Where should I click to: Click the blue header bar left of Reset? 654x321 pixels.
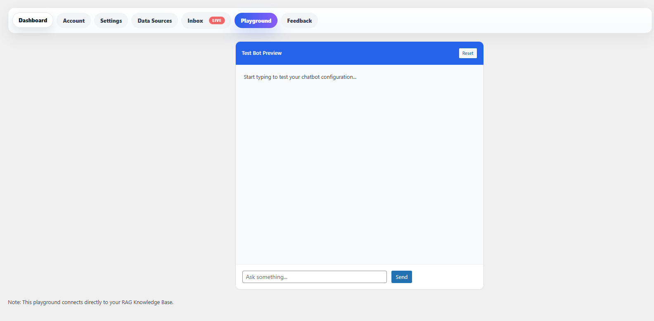[x=372, y=53]
